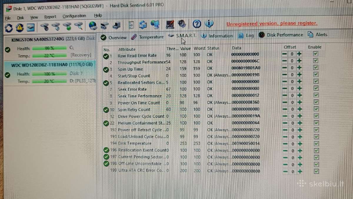The width and height of the screenshot is (353, 199).
Task: Toggle Enable checkbox for Start/Stop Count
Action: 316,74
